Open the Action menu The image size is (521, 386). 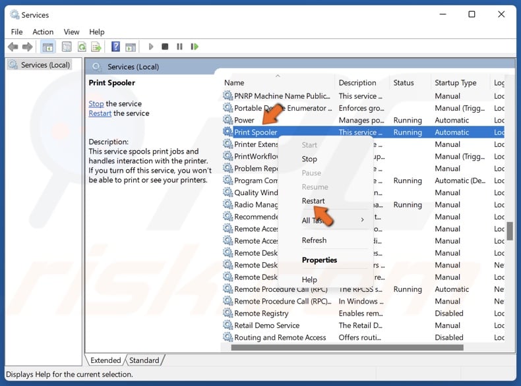[x=43, y=32]
